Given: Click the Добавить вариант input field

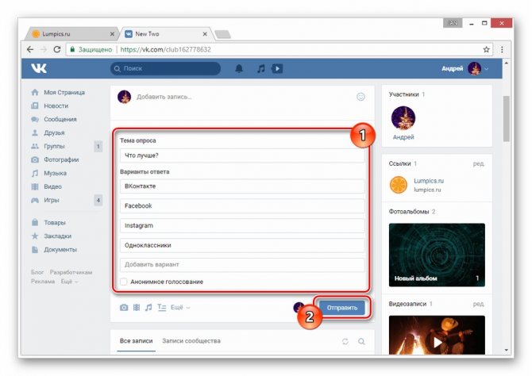Looking at the screenshot, I should (242, 265).
